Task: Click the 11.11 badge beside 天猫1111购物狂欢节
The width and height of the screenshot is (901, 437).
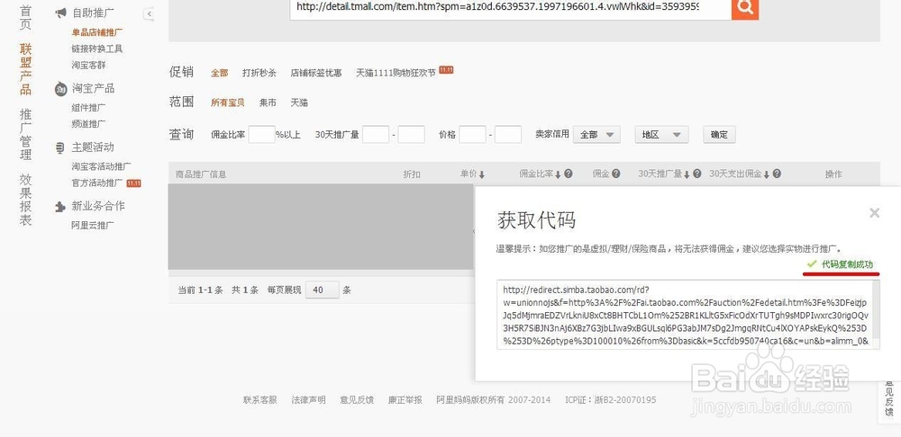Action: tap(446, 70)
